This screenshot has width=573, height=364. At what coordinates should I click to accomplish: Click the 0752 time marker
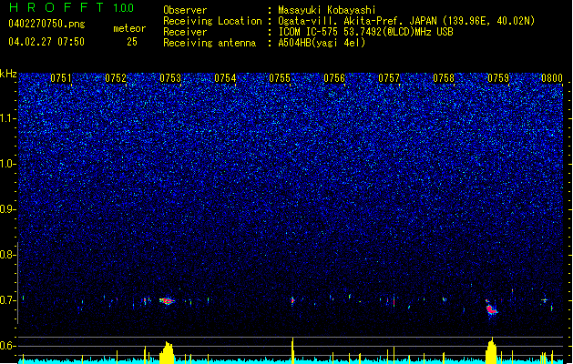(x=116, y=78)
